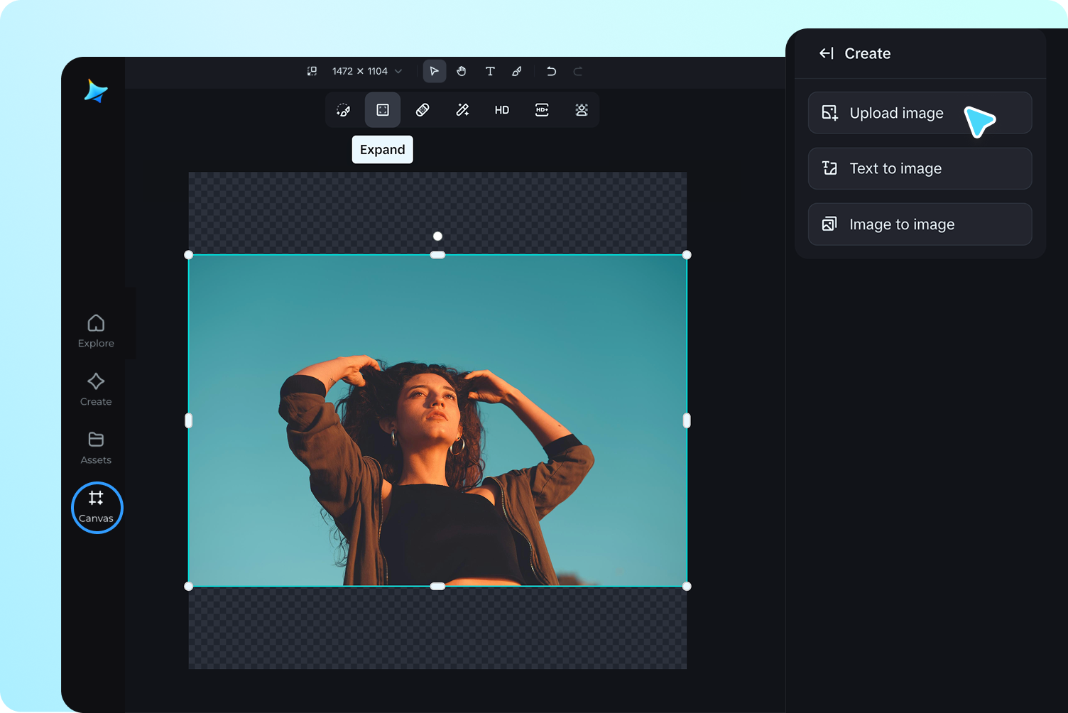Click the top-left corner handle of the image
This screenshot has width=1068, height=713.
coord(188,255)
